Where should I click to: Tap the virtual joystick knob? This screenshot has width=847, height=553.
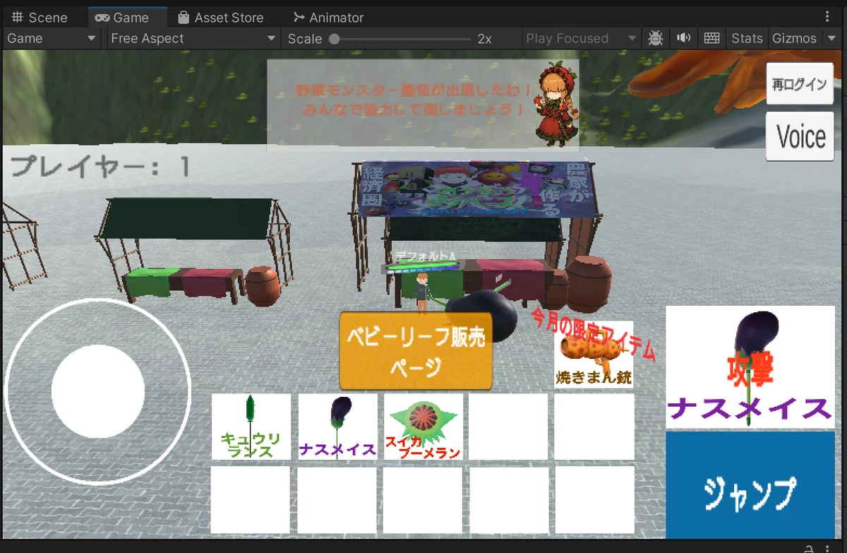[x=98, y=391]
